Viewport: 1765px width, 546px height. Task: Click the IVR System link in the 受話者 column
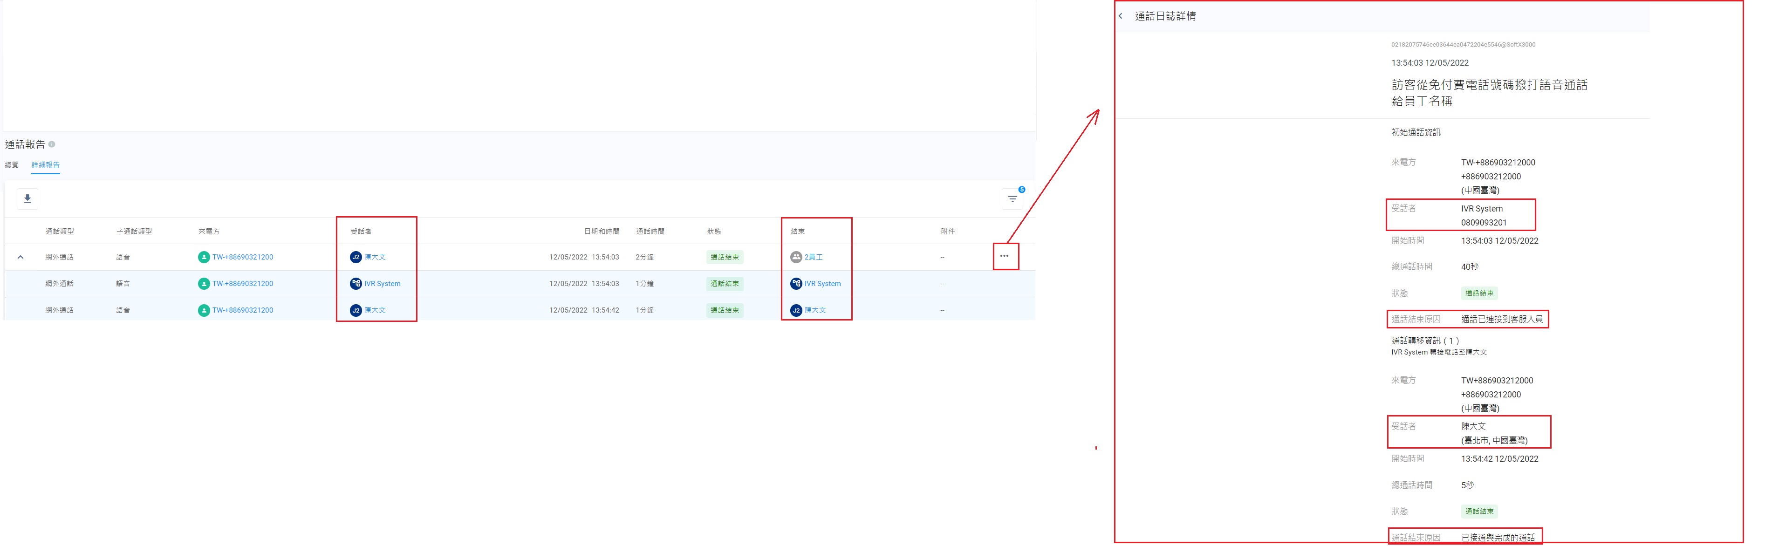click(x=383, y=284)
